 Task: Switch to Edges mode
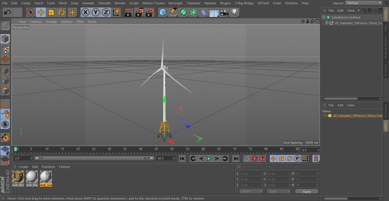click(x=5, y=80)
